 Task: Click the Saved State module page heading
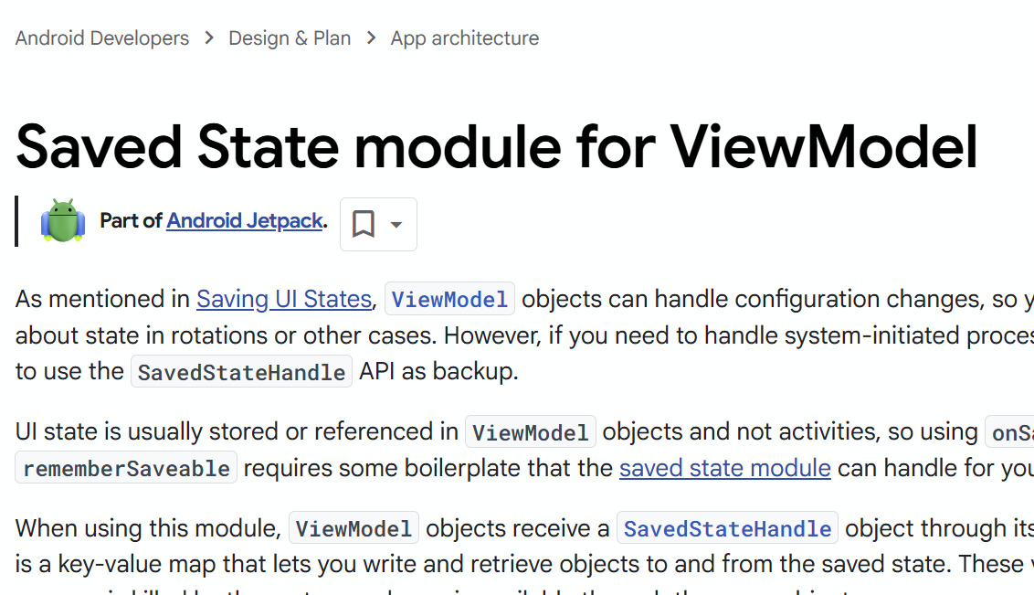click(x=497, y=145)
